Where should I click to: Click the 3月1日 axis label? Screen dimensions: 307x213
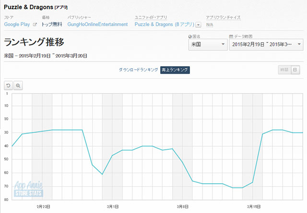(x=113, y=207)
